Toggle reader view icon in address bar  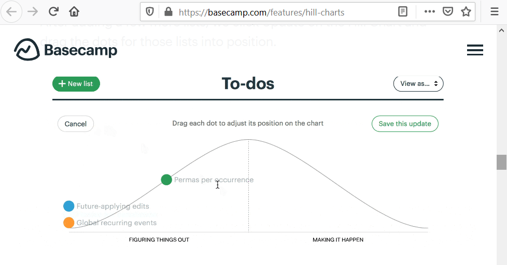(403, 12)
